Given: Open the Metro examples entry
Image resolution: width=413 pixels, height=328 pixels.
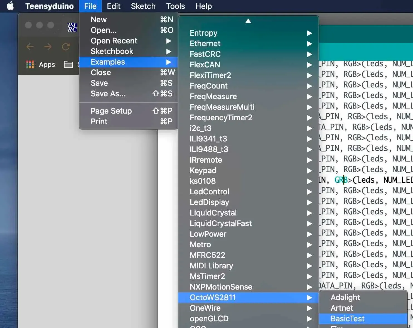Looking at the screenshot, I should 248,244.
